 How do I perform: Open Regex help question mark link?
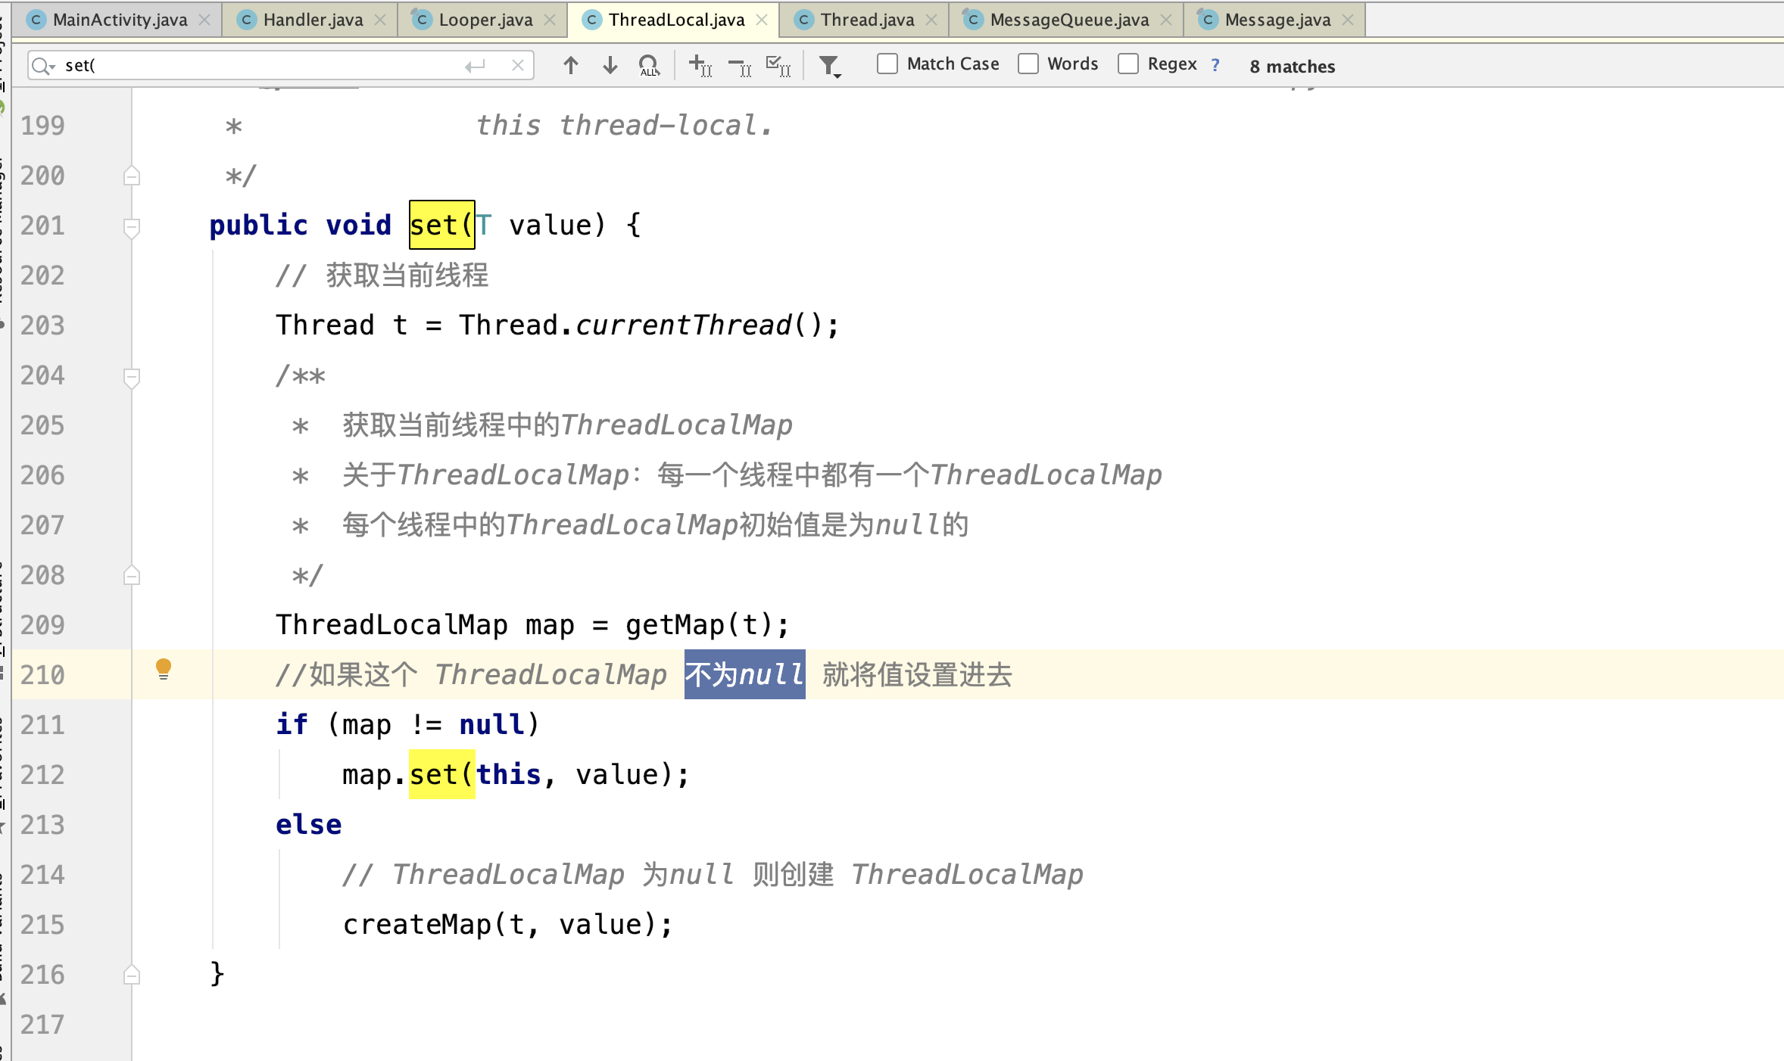tap(1215, 65)
